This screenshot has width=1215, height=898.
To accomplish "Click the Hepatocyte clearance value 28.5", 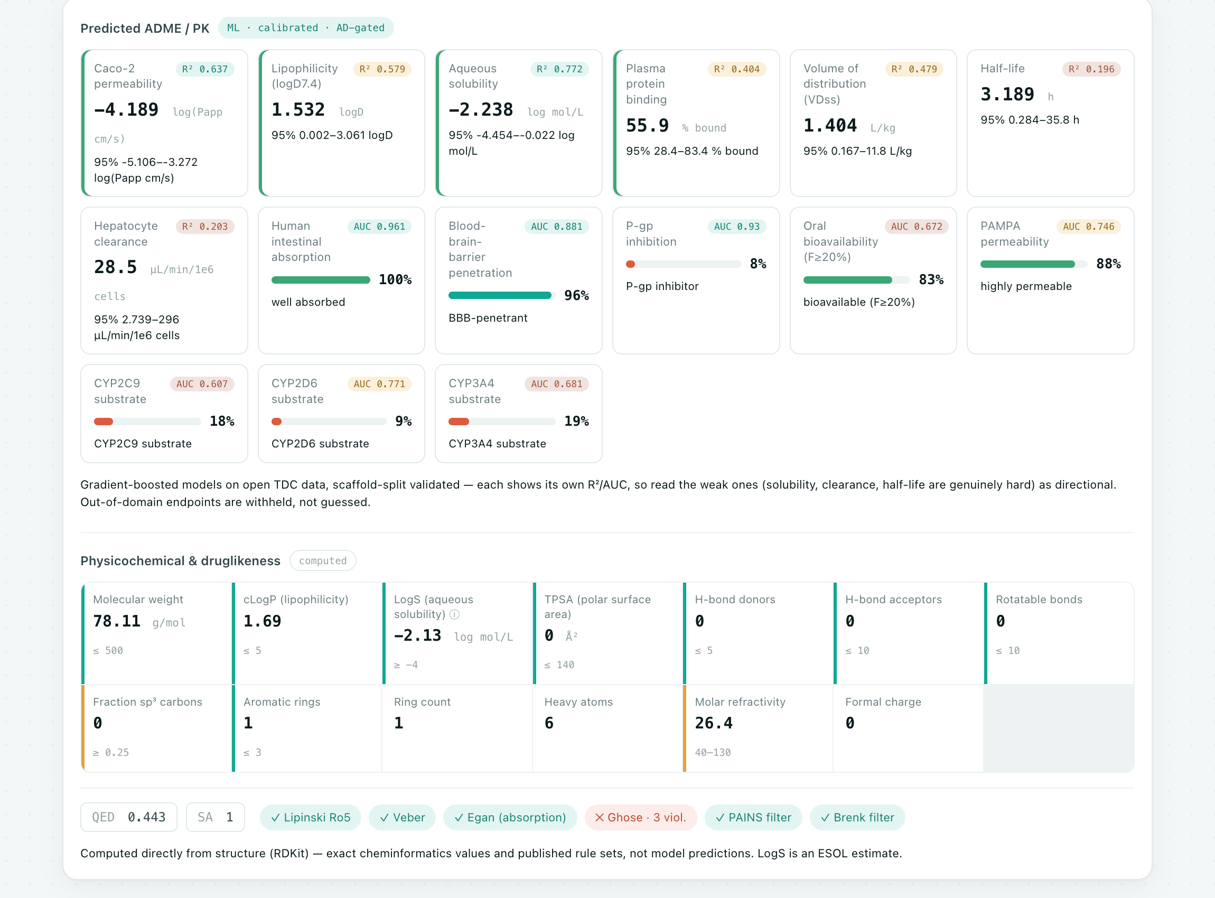I will click(115, 267).
